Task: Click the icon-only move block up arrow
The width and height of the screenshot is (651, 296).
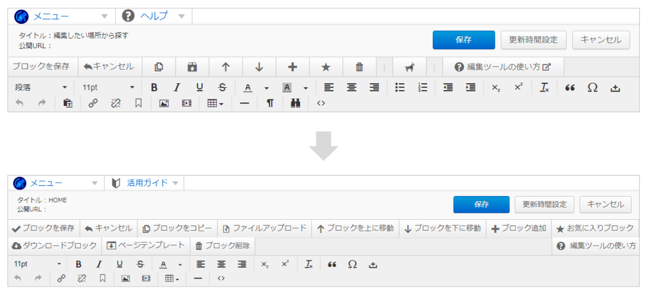Action: [225, 67]
